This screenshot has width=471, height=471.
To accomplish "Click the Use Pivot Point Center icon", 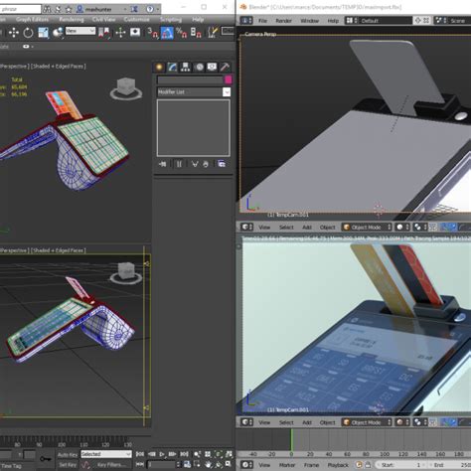I will (x=104, y=33).
